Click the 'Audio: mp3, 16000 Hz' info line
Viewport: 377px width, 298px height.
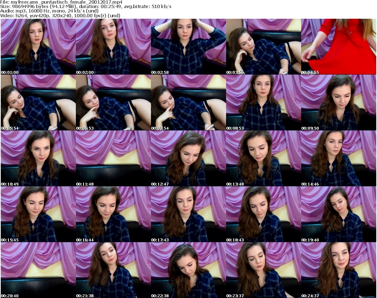[49, 11]
